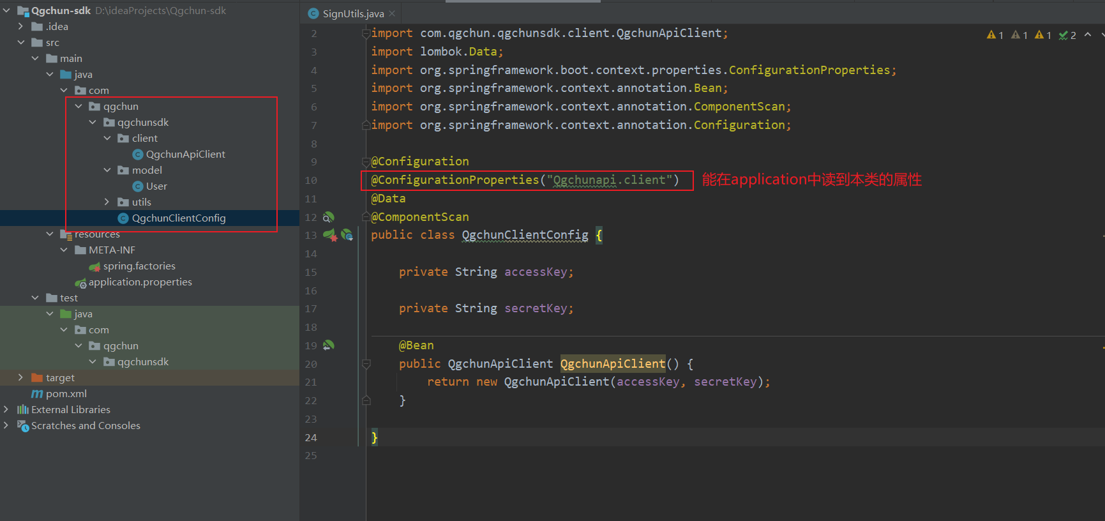Viewport: 1105px width, 521px height.
Task: Select the User class in project tree
Action: [156, 186]
